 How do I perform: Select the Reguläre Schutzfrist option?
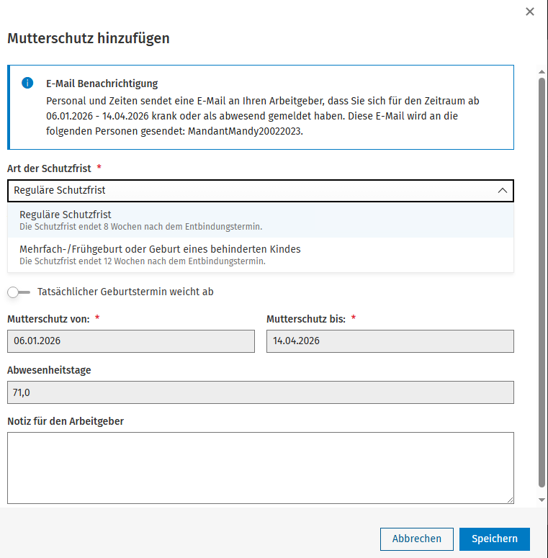point(261,220)
